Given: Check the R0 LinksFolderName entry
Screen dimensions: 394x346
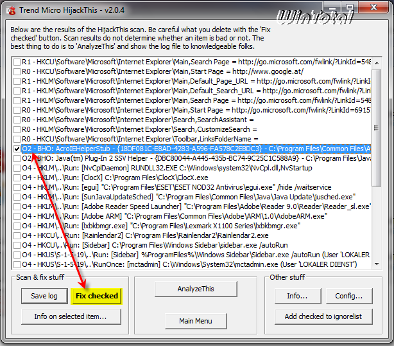Looking at the screenshot, I should [x=17, y=139].
